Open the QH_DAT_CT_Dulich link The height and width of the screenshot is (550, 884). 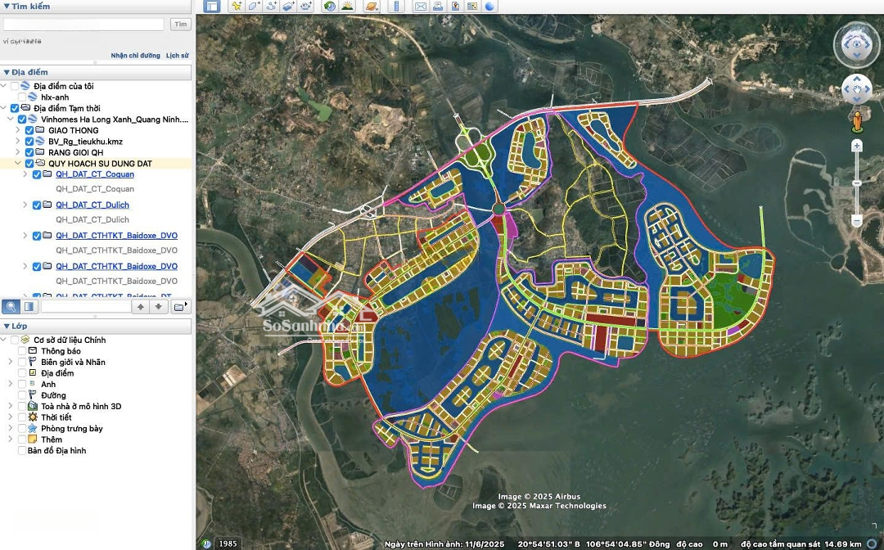(92, 205)
